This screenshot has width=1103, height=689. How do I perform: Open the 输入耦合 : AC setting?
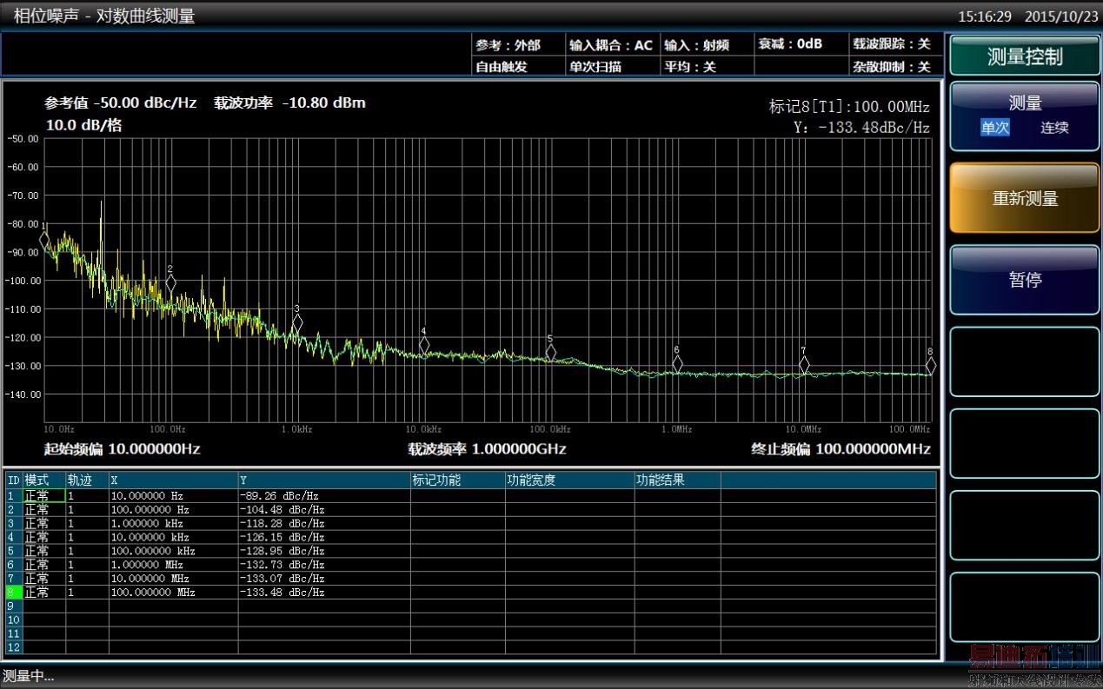610,45
